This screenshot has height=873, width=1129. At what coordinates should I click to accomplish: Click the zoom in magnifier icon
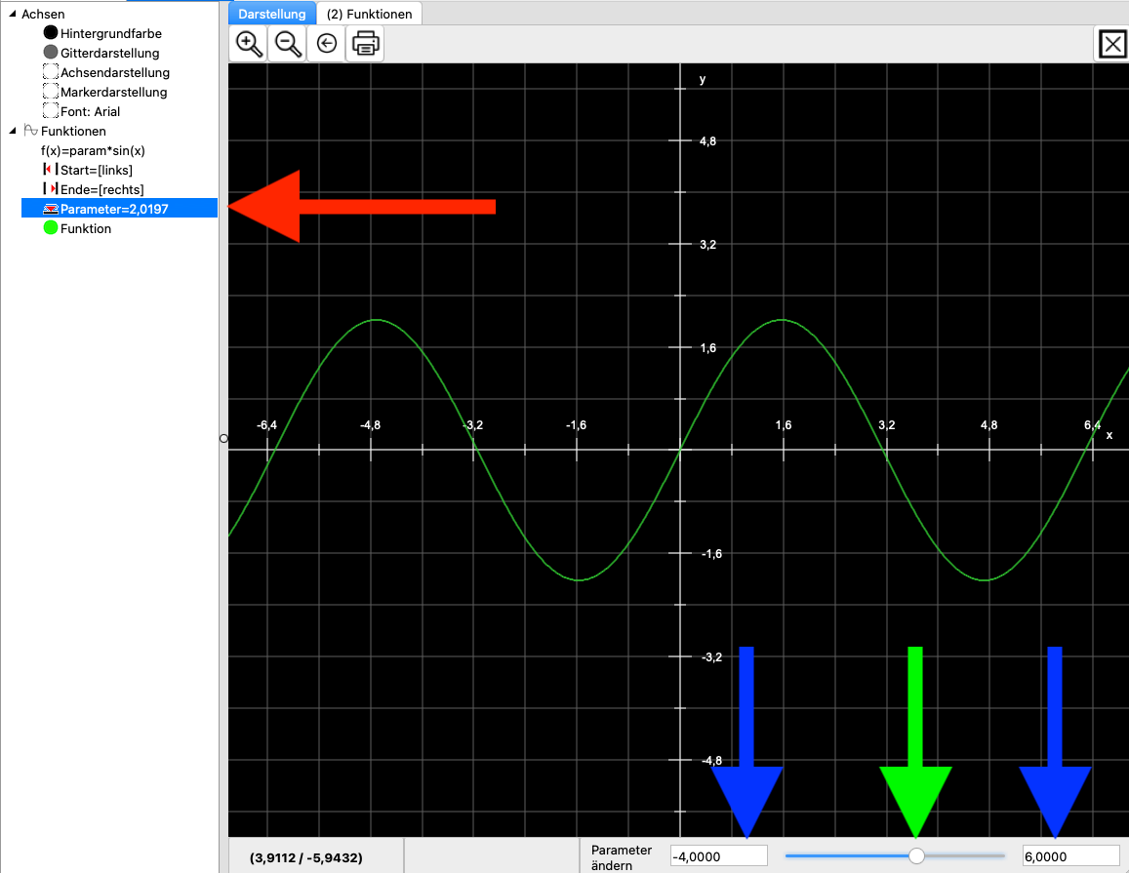coord(249,44)
